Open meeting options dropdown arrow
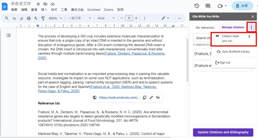The image size is (258, 138). click(x=225, y=6)
